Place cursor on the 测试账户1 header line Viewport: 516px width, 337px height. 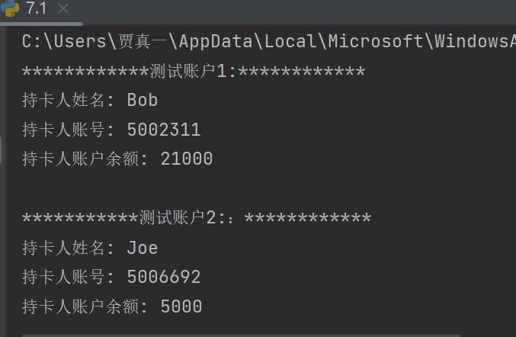tap(194, 71)
